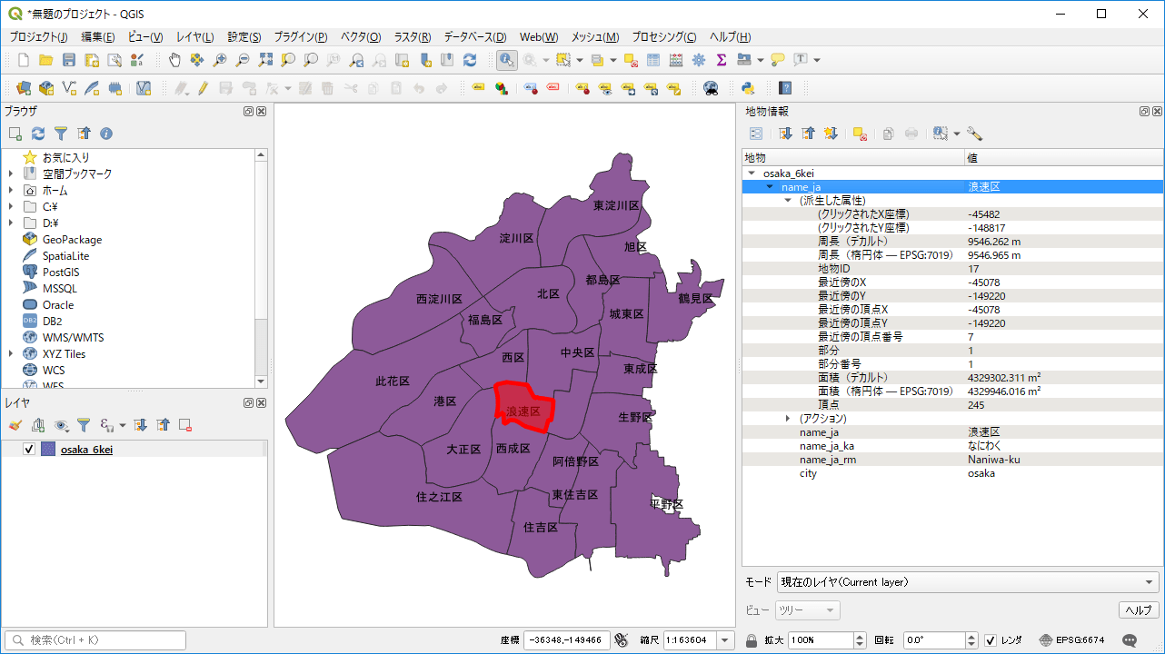The height and width of the screenshot is (654, 1165).
Task: Toggle form view in identify panel
Action: point(755,134)
